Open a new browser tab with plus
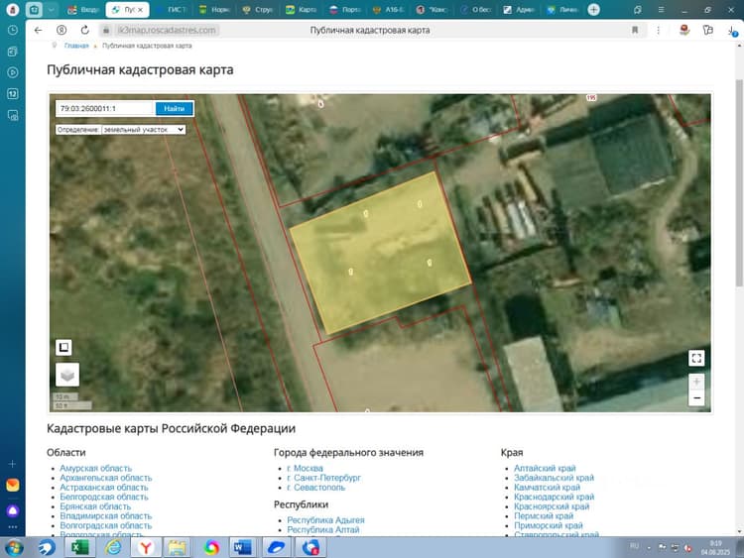Screen dimensions: 744x558 pyautogui.click(x=593, y=10)
